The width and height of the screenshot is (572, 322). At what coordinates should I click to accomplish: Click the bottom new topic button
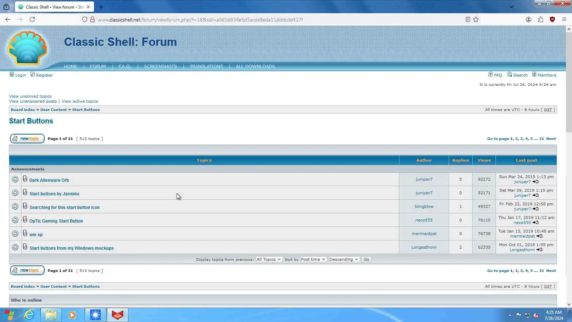(x=27, y=270)
